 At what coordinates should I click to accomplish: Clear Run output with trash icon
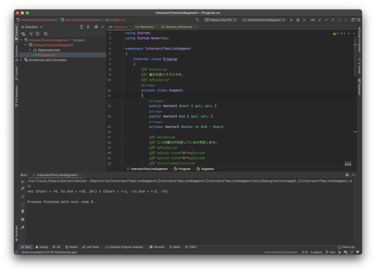[x=23, y=211]
